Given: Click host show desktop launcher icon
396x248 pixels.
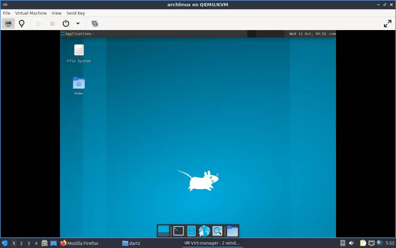Looking at the screenshot, I should (x=54, y=243).
